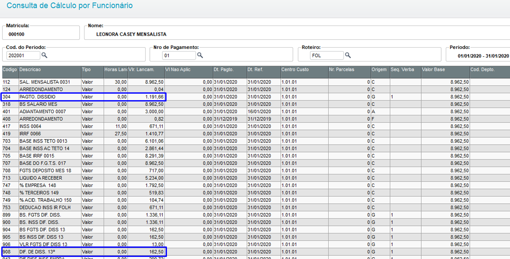Click the Seq. Verba column header
The width and height of the screenshot is (510, 259).
click(406, 72)
